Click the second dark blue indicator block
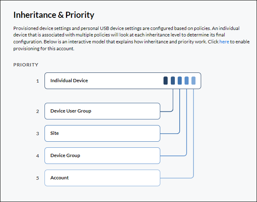 [x=173, y=81]
